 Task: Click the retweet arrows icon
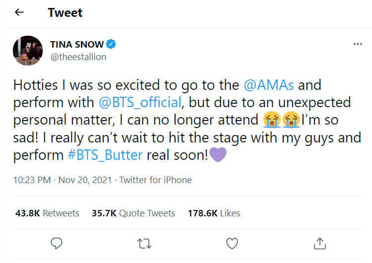click(144, 243)
